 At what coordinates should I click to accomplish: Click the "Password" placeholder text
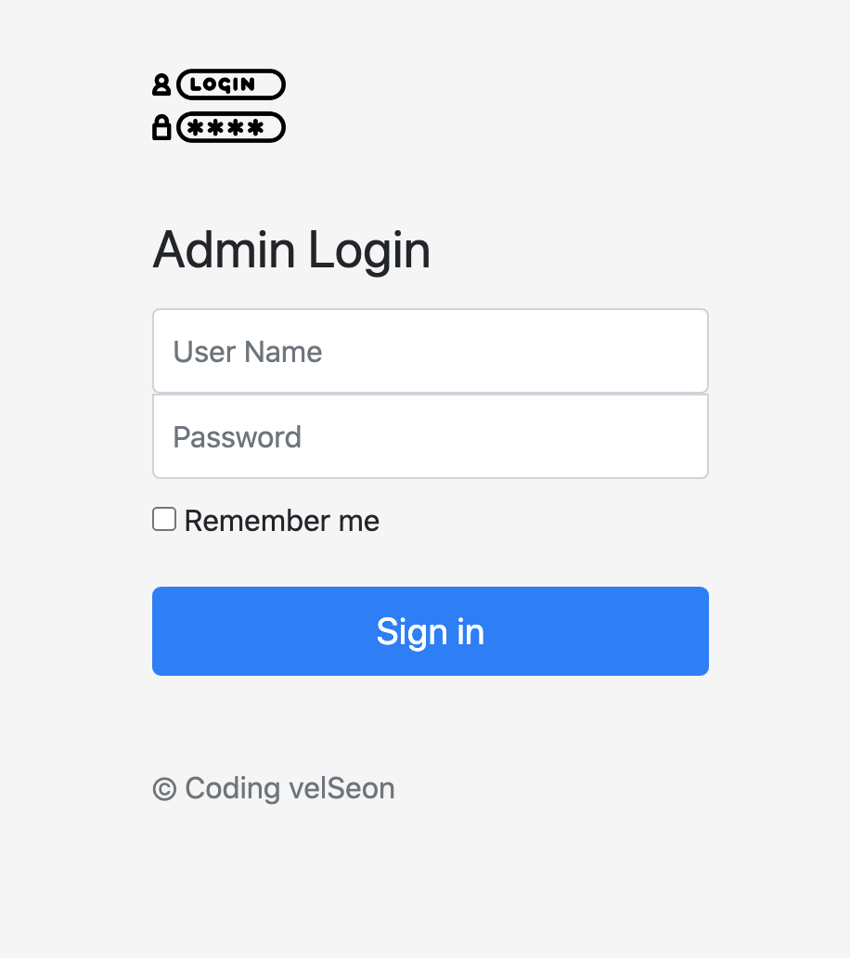click(x=238, y=437)
